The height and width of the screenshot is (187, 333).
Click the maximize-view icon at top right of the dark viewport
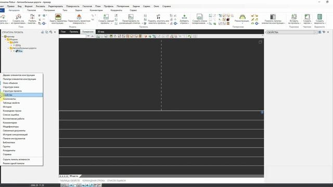pos(260,42)
